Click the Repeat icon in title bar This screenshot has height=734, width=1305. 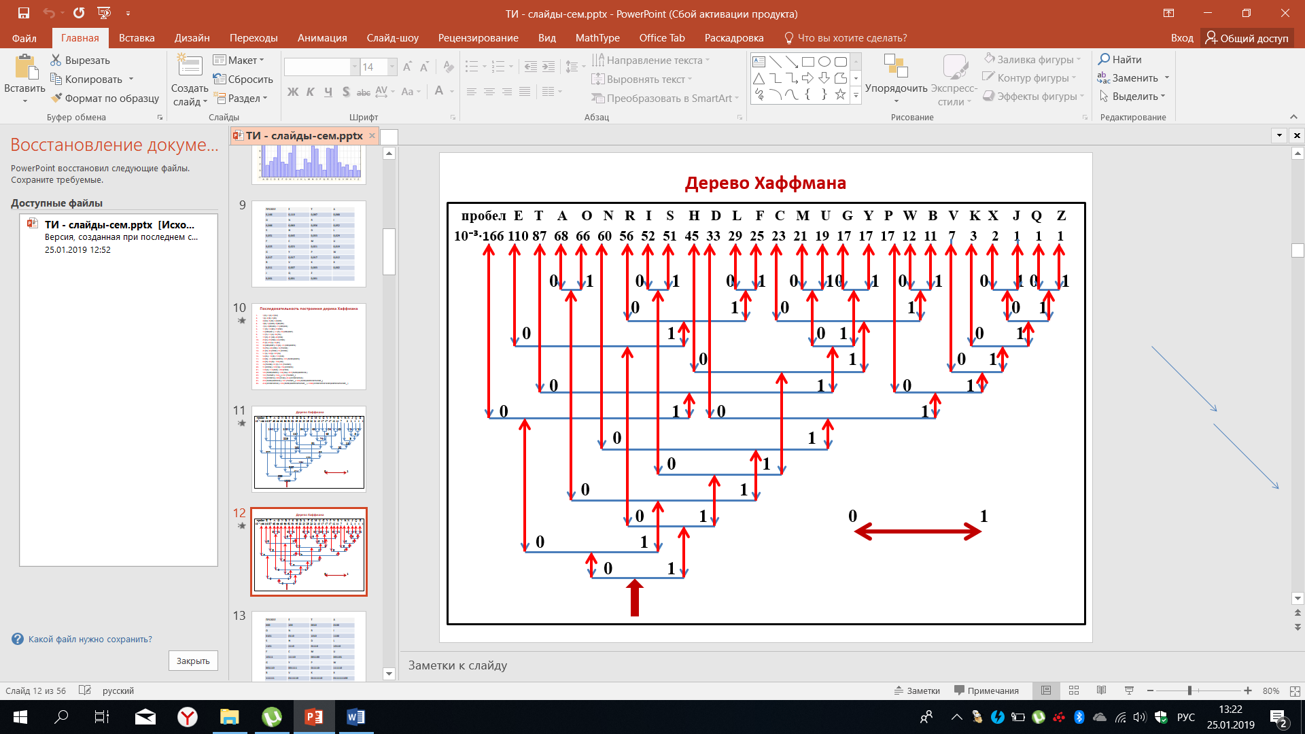(79, 13)
